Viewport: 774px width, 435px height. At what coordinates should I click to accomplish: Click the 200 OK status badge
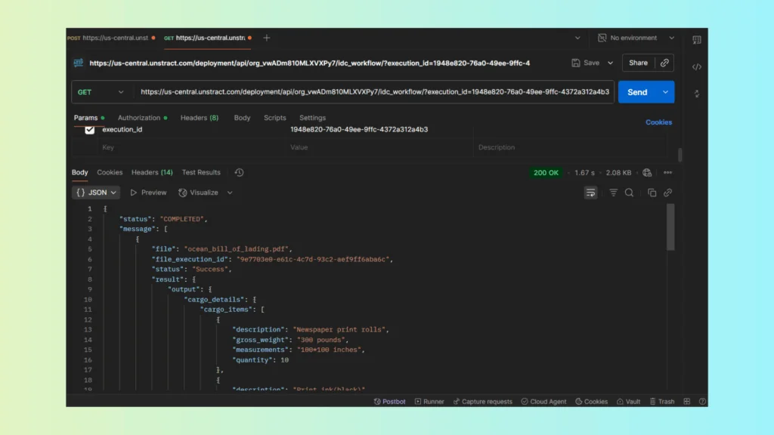coord(546,173)
